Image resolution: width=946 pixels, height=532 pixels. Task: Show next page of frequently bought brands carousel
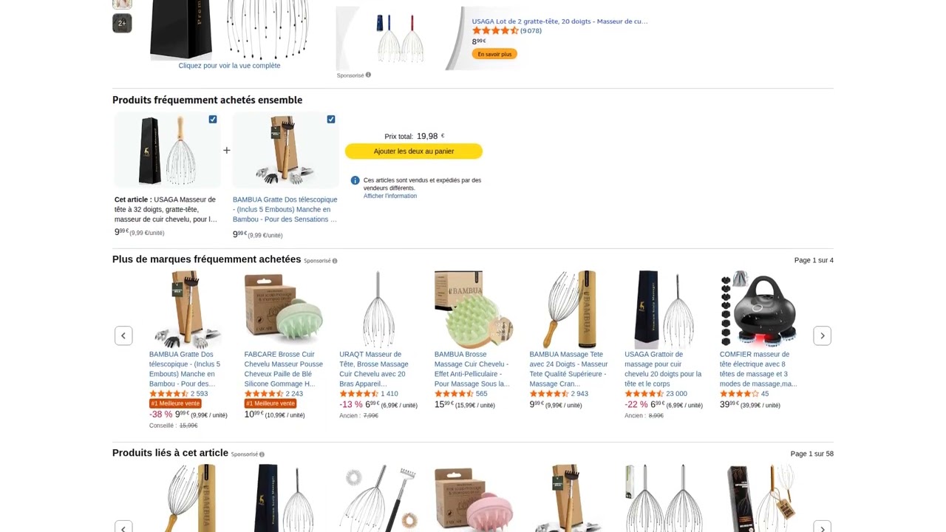[822, 335]
